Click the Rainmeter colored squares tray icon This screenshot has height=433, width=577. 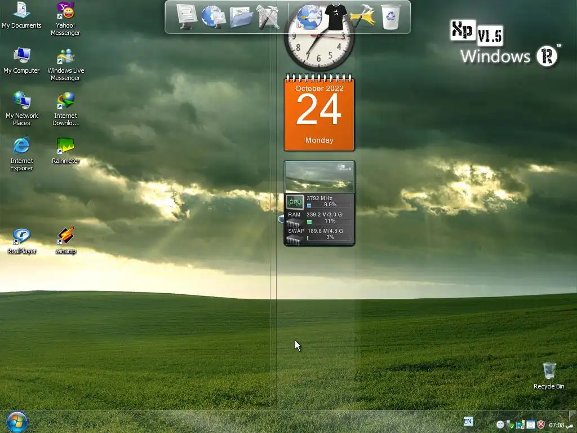point(520,425)
